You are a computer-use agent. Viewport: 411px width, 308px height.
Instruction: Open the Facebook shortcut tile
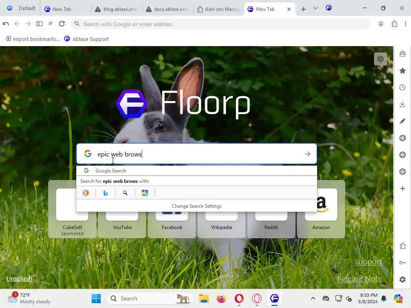pos(172,209)
